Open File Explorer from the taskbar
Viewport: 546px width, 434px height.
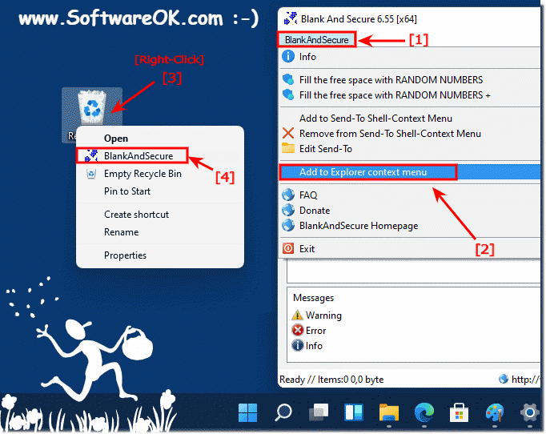[x=389, y=412]
